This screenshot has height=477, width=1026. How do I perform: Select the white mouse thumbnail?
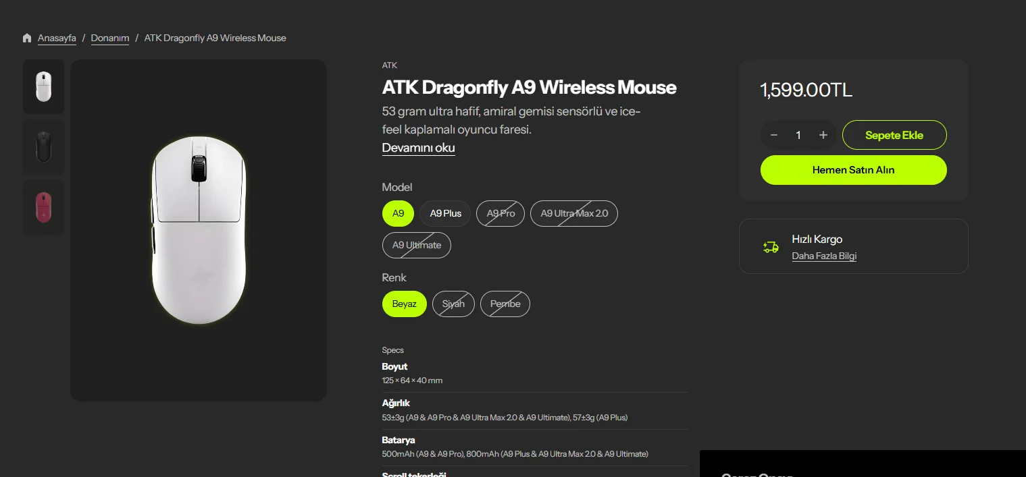(x=44, y=86)
